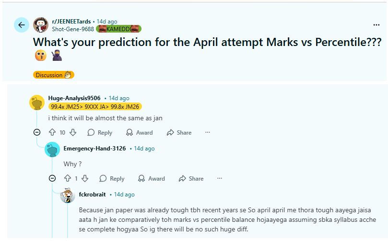Click the back arrow button
The height and width of the screenshot is (241, 388).
pyautogui.click(x=21, y=25)
